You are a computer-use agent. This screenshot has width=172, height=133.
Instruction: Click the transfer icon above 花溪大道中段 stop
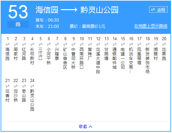click(x=98, y=44)
